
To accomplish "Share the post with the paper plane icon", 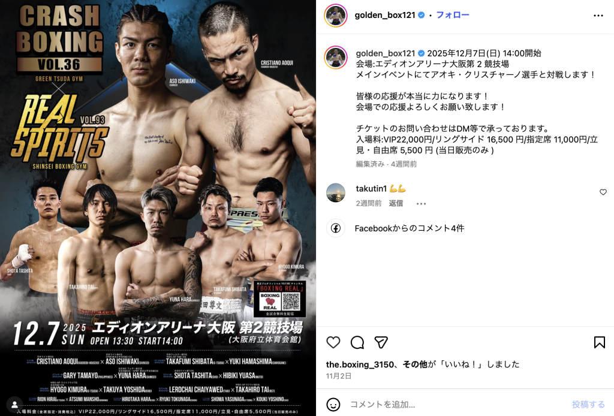I will point(381,342).
